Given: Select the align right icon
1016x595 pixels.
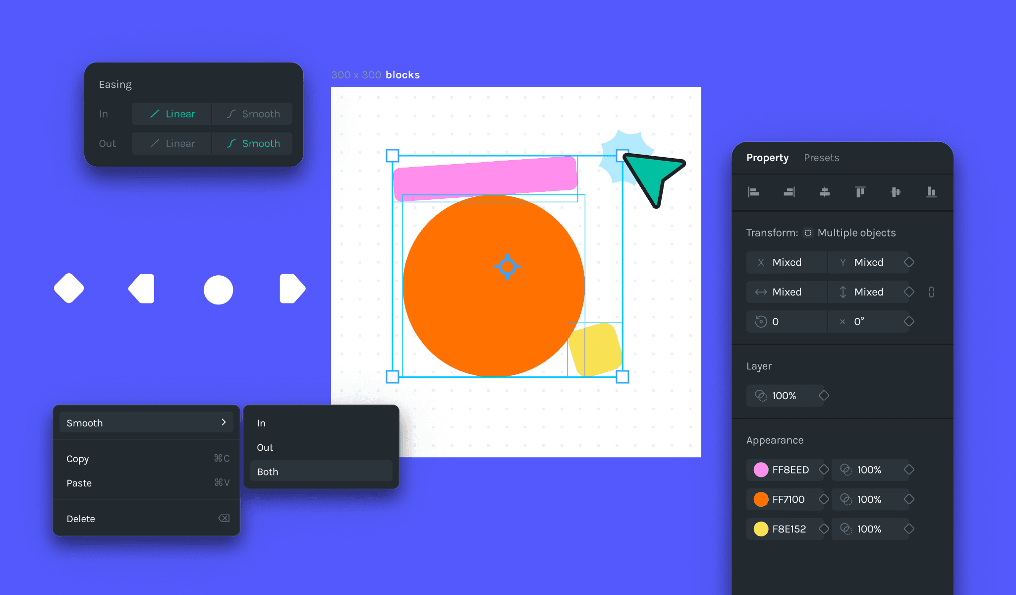Looking at the screenshot, I should click(x=789, y=192).
